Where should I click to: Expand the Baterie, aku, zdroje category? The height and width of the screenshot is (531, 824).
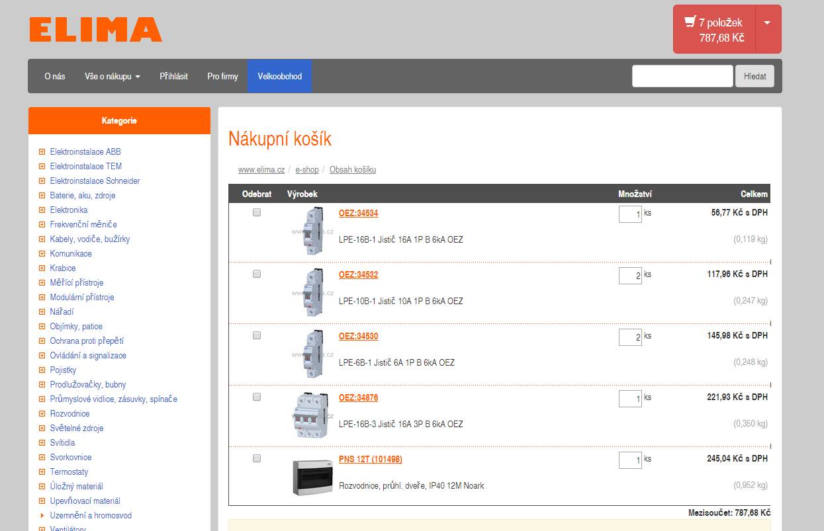click(42, 195)
